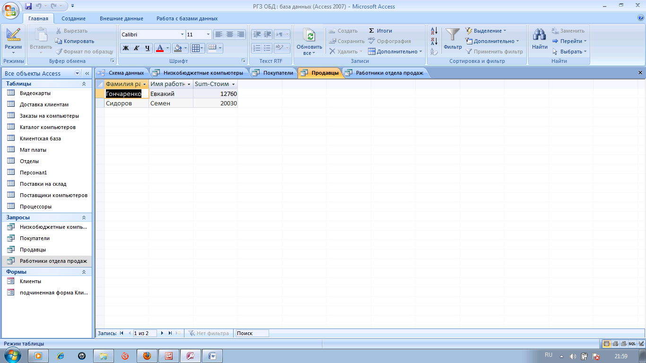Select the Сидоров cell
This screenshot has width=646, height=363.
(127, 103)
